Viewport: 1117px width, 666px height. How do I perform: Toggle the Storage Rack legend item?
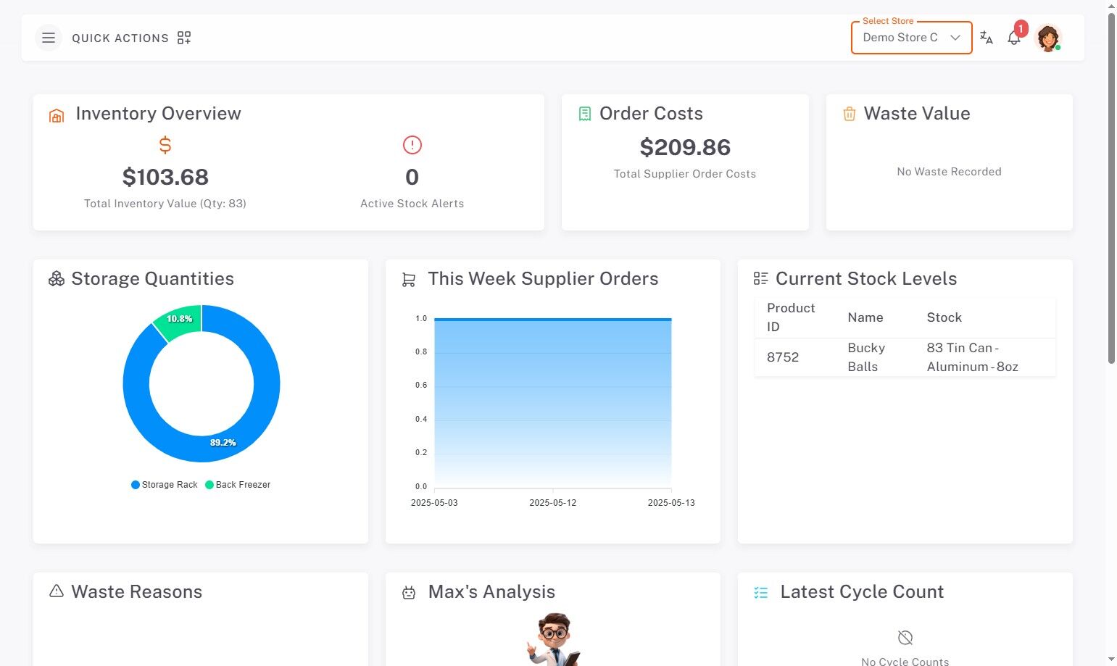(165, 485)
